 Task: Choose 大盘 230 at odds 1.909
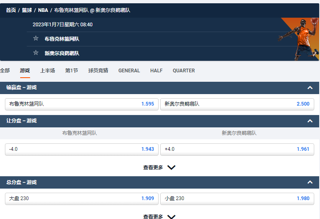[x=82, y=198]
